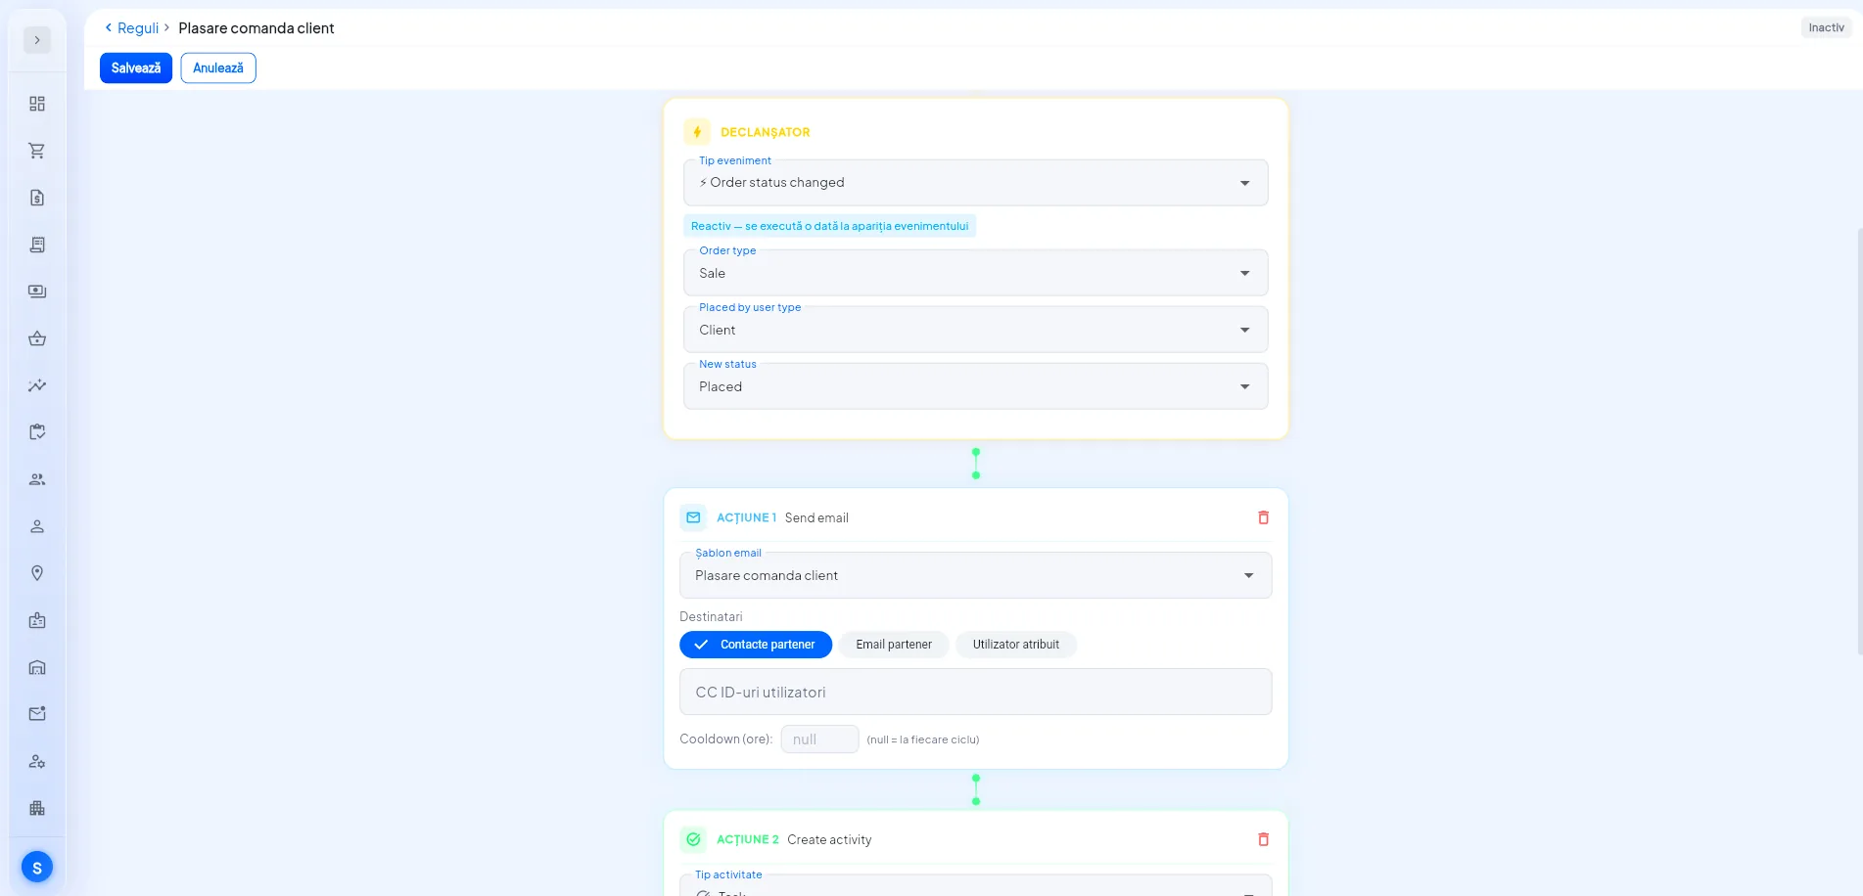Go back to Reguli breadcrumb

click(137, 28)
